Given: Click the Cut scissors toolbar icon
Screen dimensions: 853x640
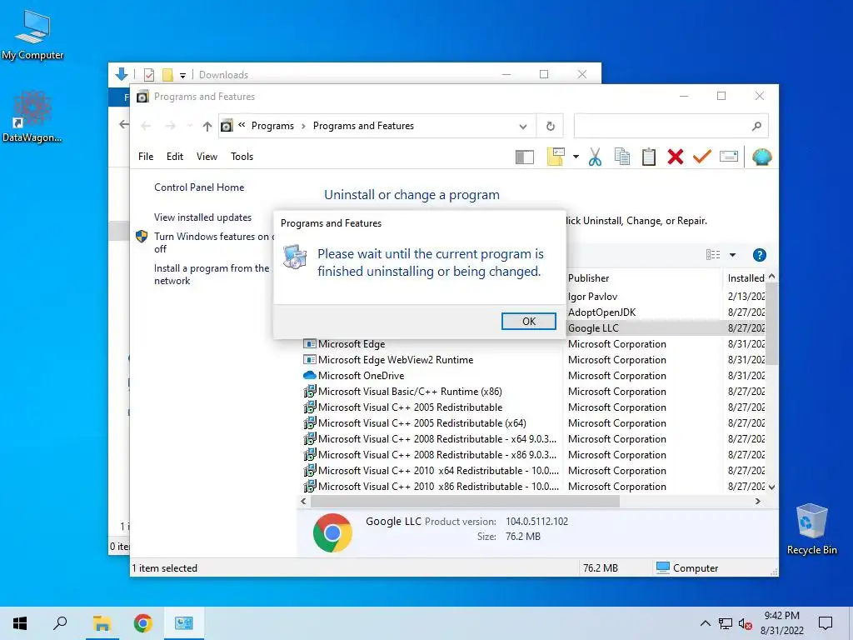Looking at the screenshot, I should [x=595, y=157].
